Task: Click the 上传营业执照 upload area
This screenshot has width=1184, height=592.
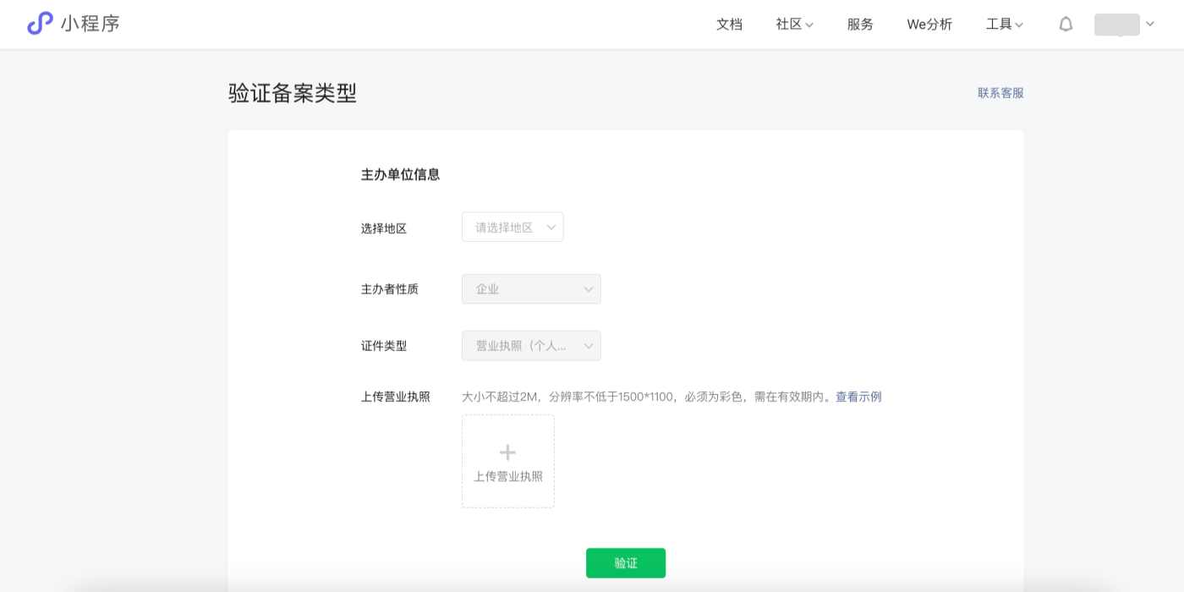Action: pos(507,461)
